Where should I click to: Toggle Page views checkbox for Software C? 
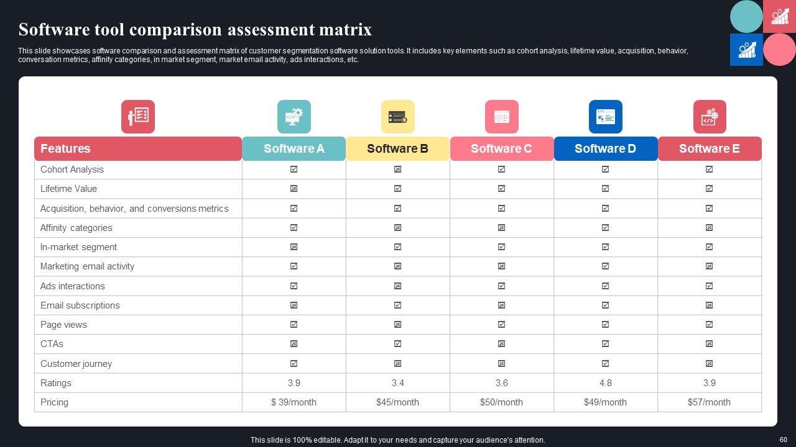point(501,325)
